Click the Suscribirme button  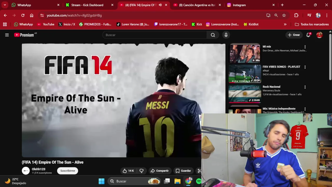(x=68, y=171)
